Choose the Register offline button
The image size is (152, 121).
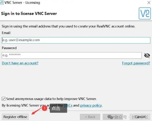[15, 117]
